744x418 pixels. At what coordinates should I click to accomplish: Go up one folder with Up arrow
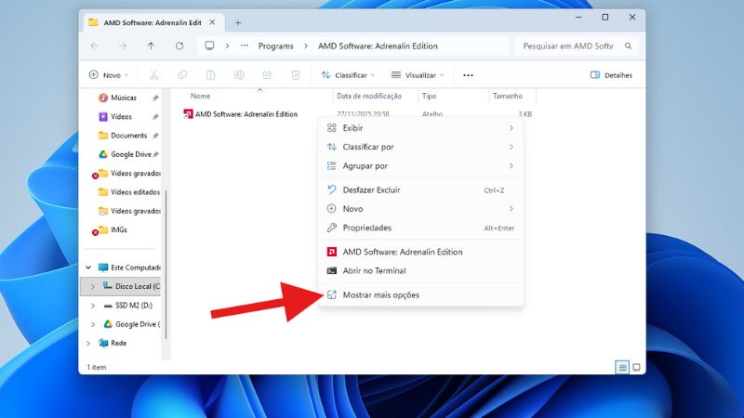pyautogui.click(x=151, y=46)
